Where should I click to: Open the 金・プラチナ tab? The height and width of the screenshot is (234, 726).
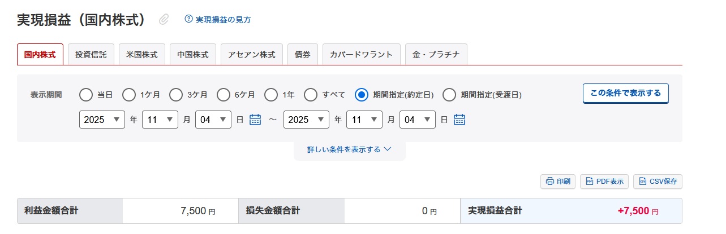[436, 55]
